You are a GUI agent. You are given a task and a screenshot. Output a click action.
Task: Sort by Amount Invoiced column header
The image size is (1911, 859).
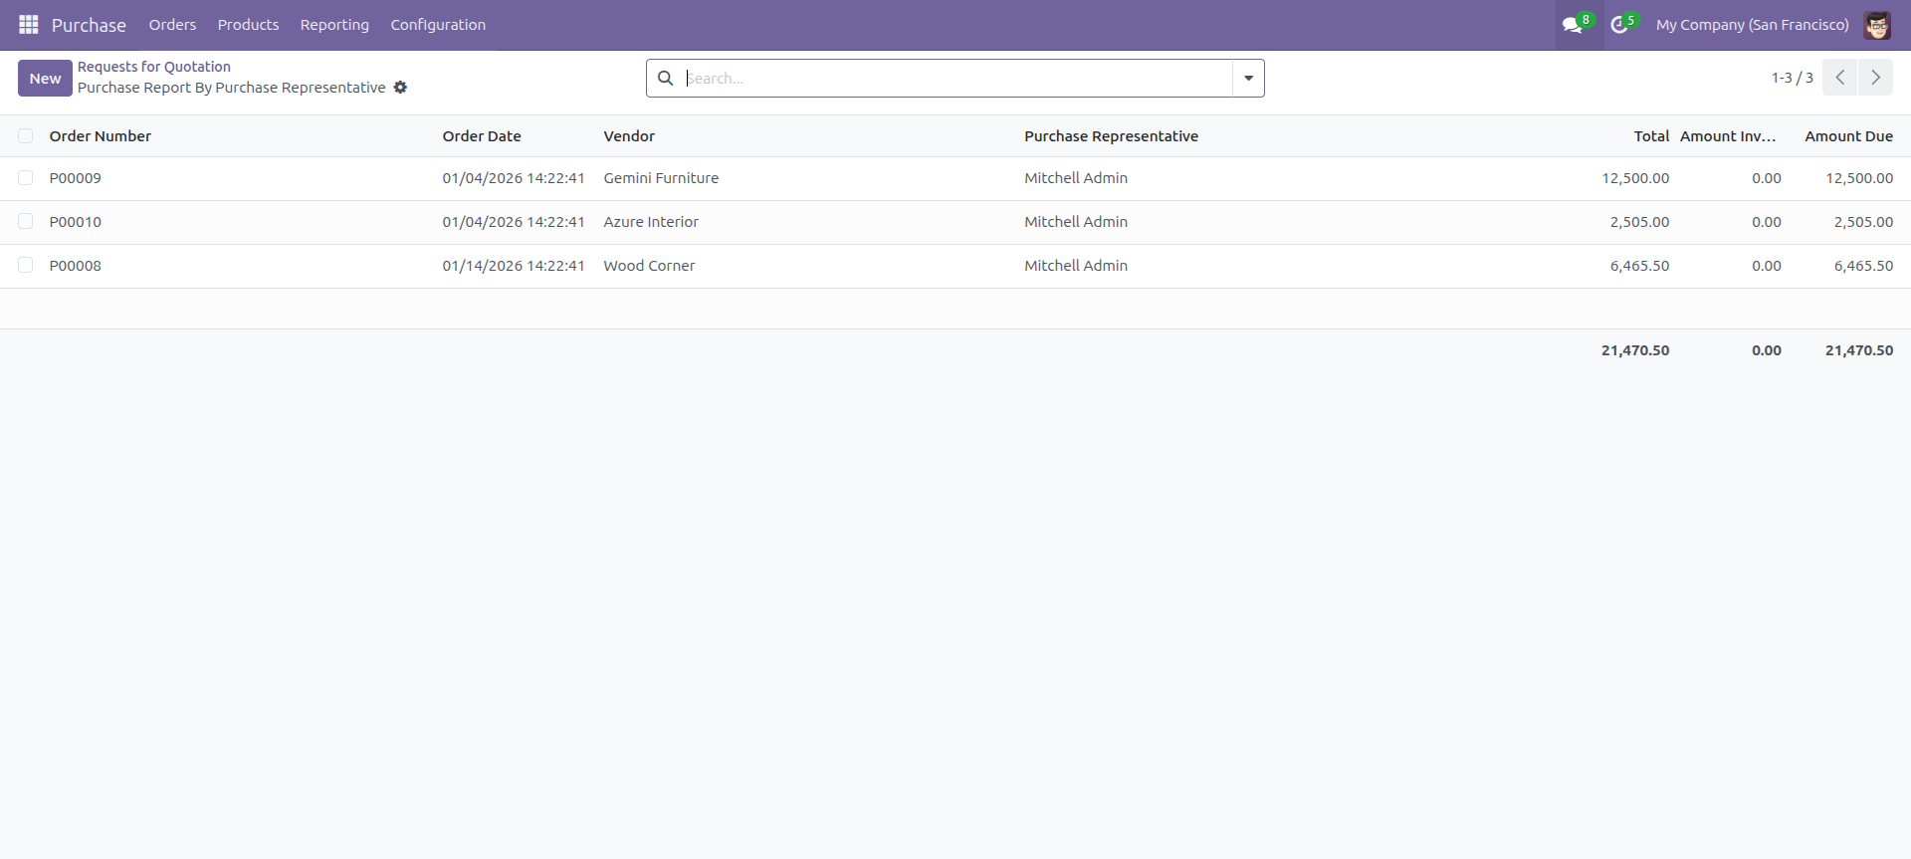(1728, 136)
